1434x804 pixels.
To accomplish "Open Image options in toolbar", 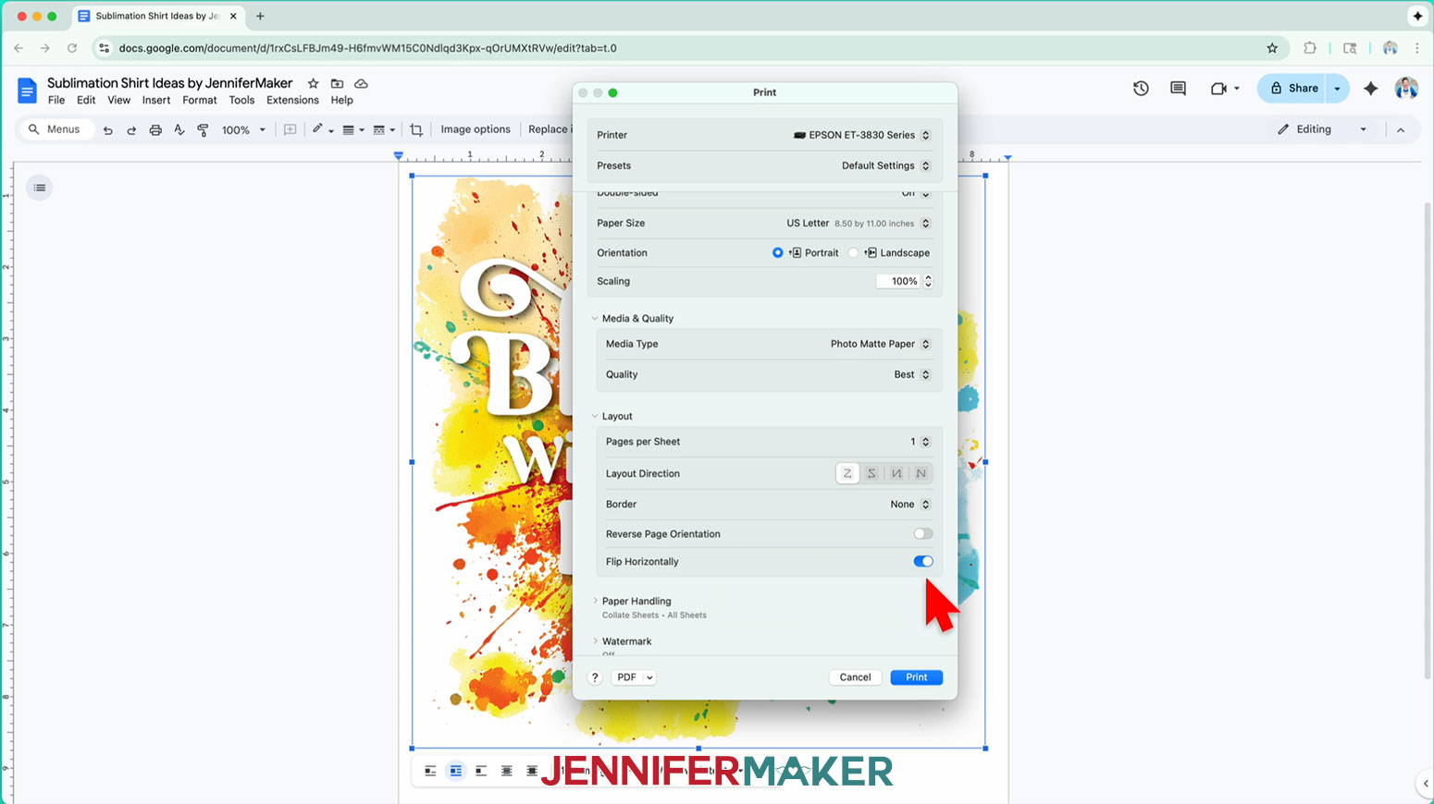I will [x=476, y=129].
